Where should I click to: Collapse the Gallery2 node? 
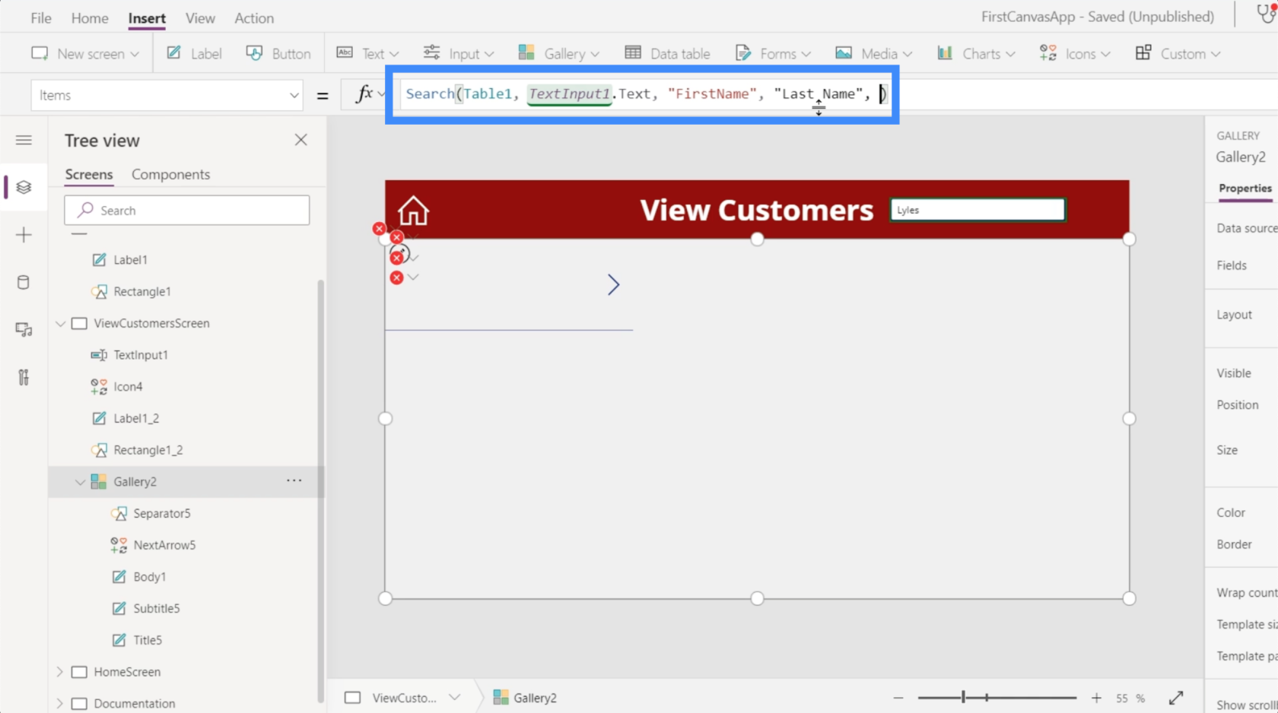point(80,482)
